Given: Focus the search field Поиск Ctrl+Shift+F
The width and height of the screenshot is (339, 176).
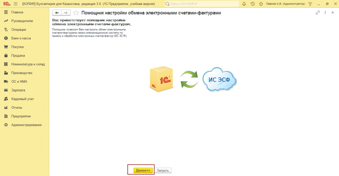Looking at the screenshot, I should click(x=202, y=4).
